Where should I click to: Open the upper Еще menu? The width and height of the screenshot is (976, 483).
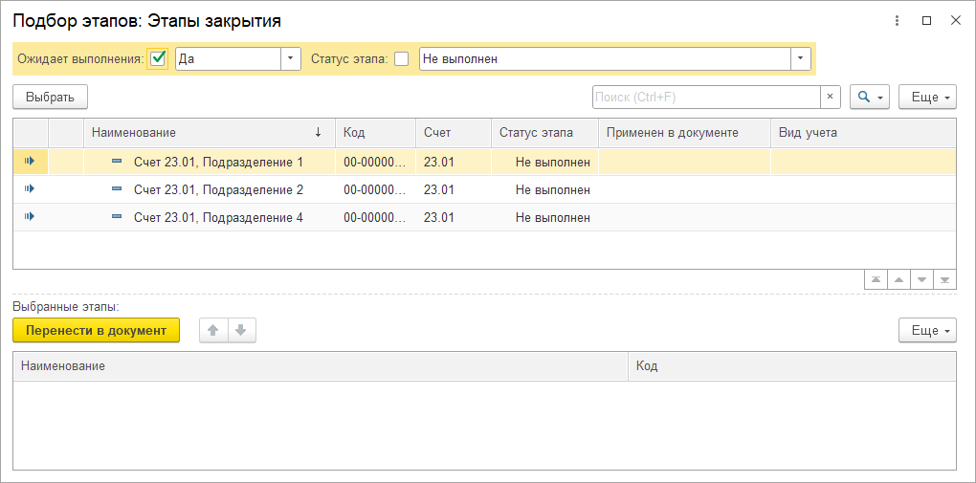tap(927, 97)
